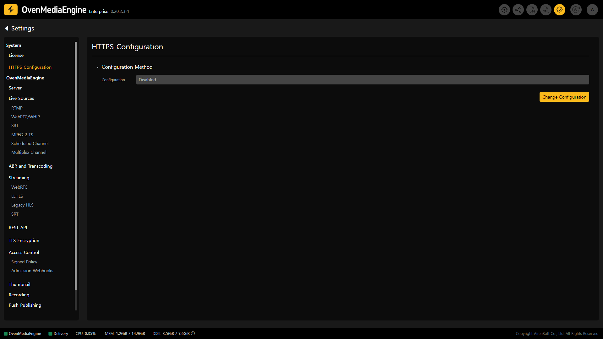Screen dimensions: 603x339
Task: Select Admission Webhooks under Access Control
Action: pos(32,271)
